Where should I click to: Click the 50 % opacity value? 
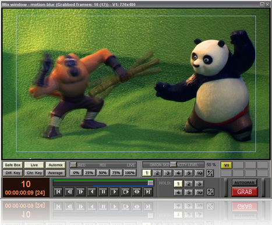[x=211, y=164]
